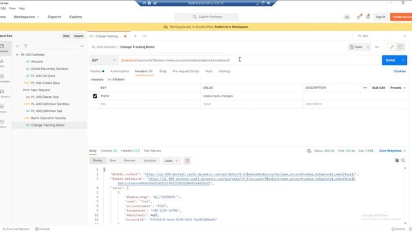Click the Search Postman field
This screenshot has width=412, height=232.
207,17
